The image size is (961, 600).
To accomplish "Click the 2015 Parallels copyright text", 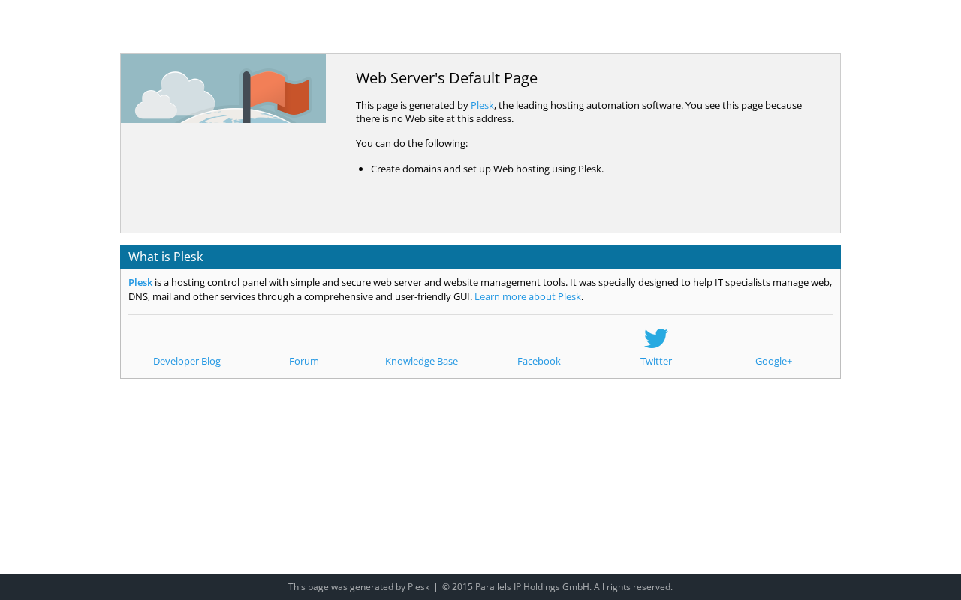I will [557, 587].
